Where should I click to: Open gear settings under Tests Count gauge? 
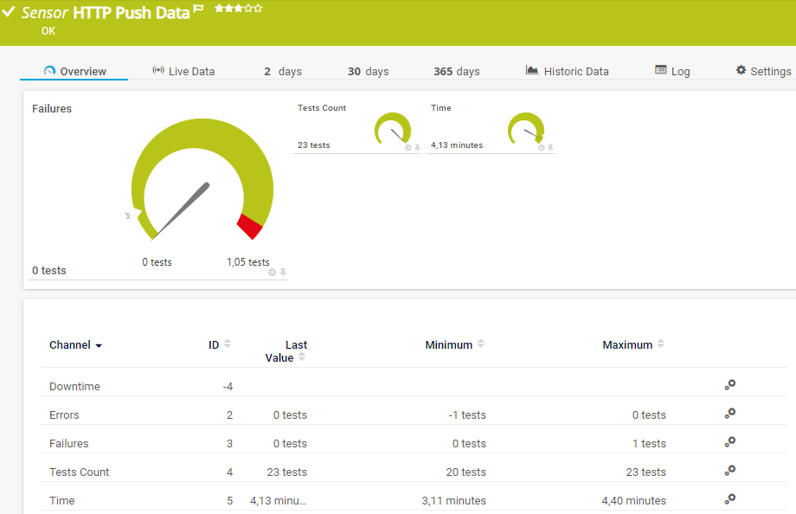coord(408,148)
